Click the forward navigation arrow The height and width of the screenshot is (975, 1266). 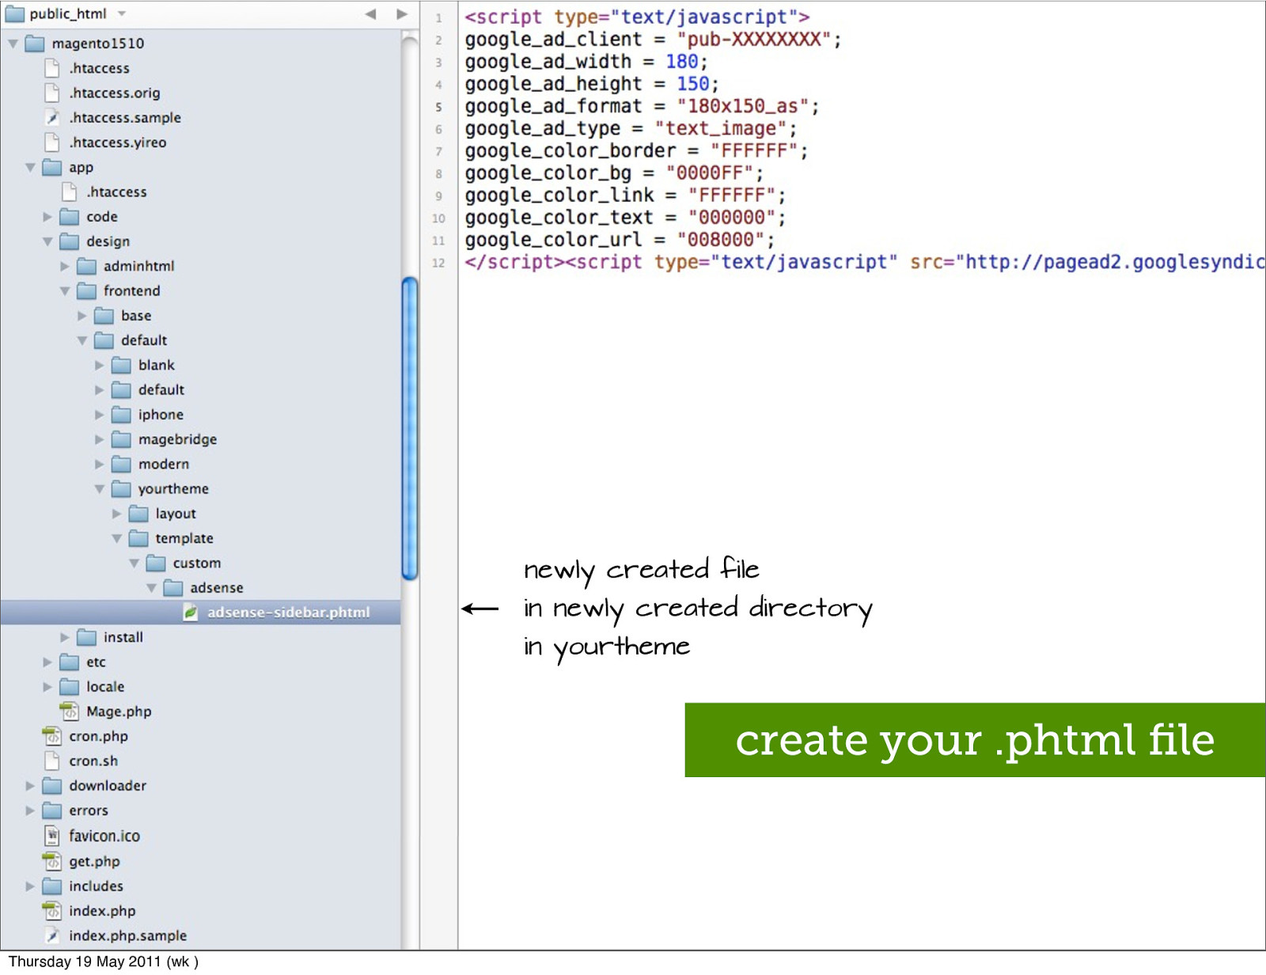tap(402, 13)
